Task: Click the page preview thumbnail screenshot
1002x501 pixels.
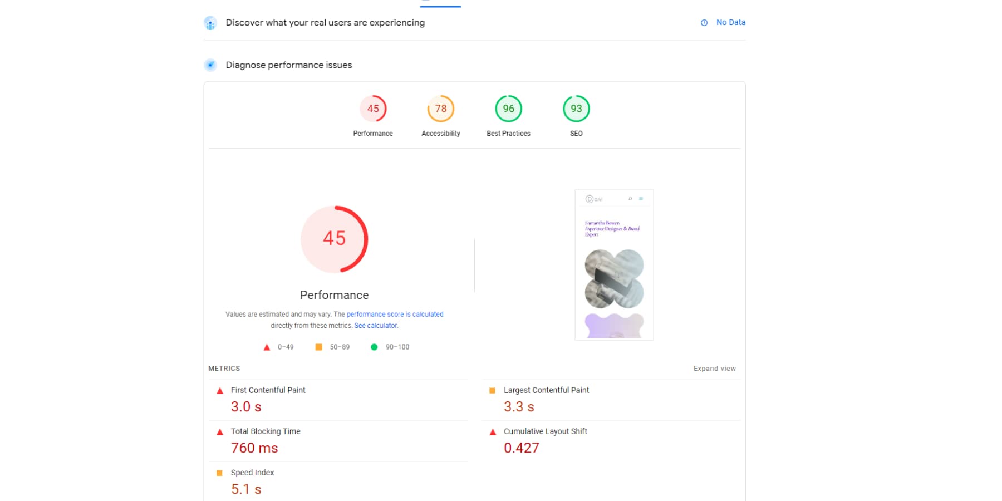Action: tap(614, 264)
